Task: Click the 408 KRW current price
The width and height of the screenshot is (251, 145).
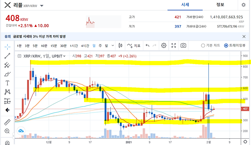Action: (x=17, y=18)
